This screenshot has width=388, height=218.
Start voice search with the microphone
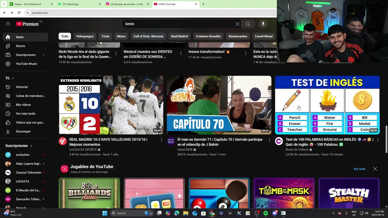click(263, 24)
